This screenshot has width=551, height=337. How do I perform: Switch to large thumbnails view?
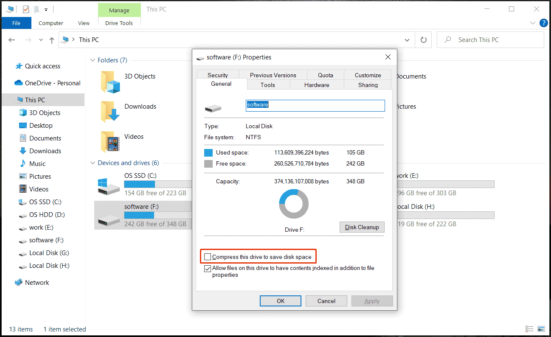click(x=542, y=329)
